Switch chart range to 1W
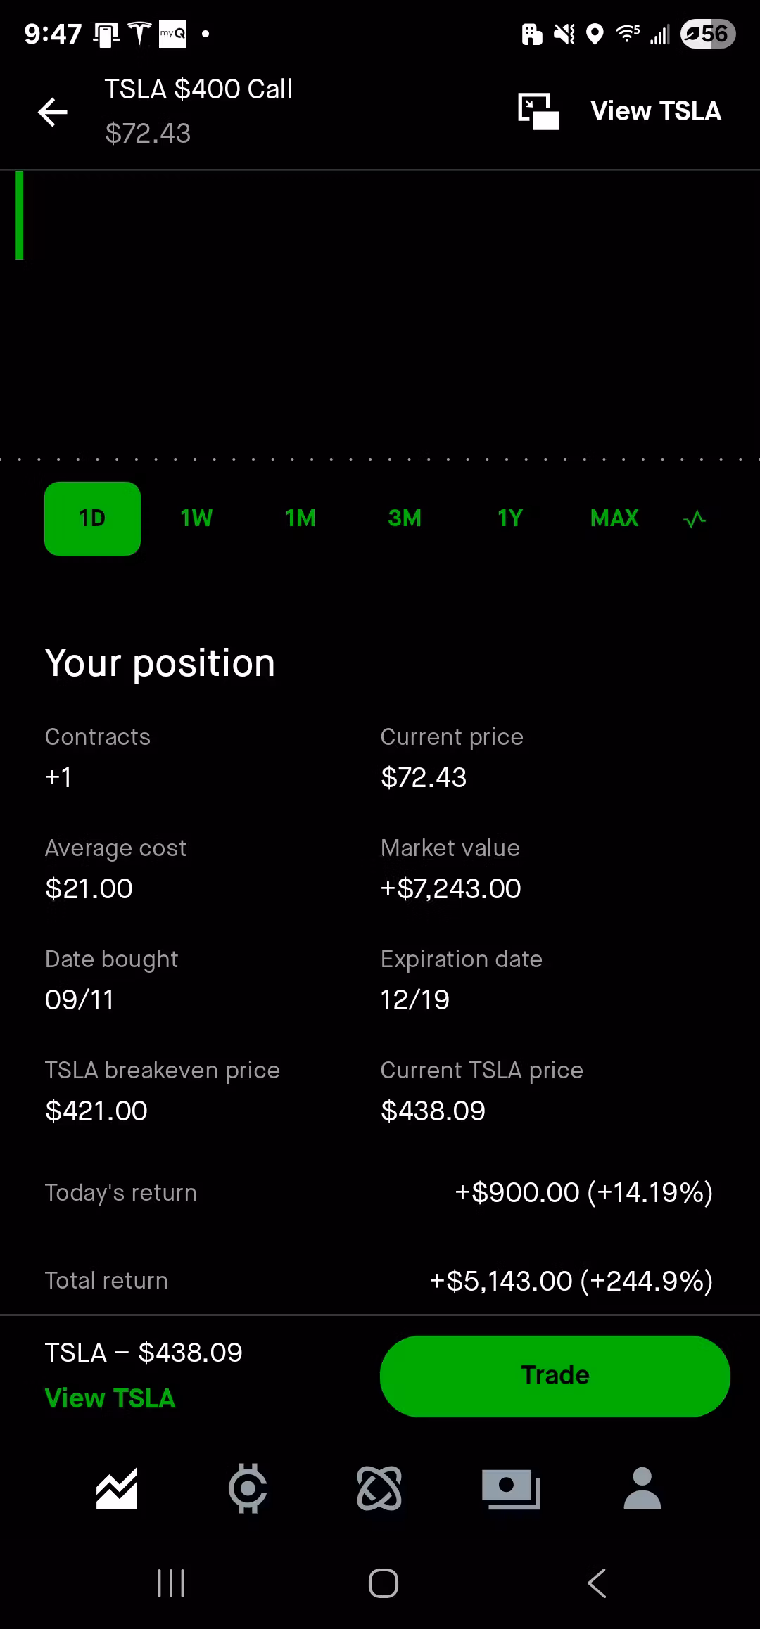Image resolution: width=760 pixels, height=1629 pixels. coord(196,519)
